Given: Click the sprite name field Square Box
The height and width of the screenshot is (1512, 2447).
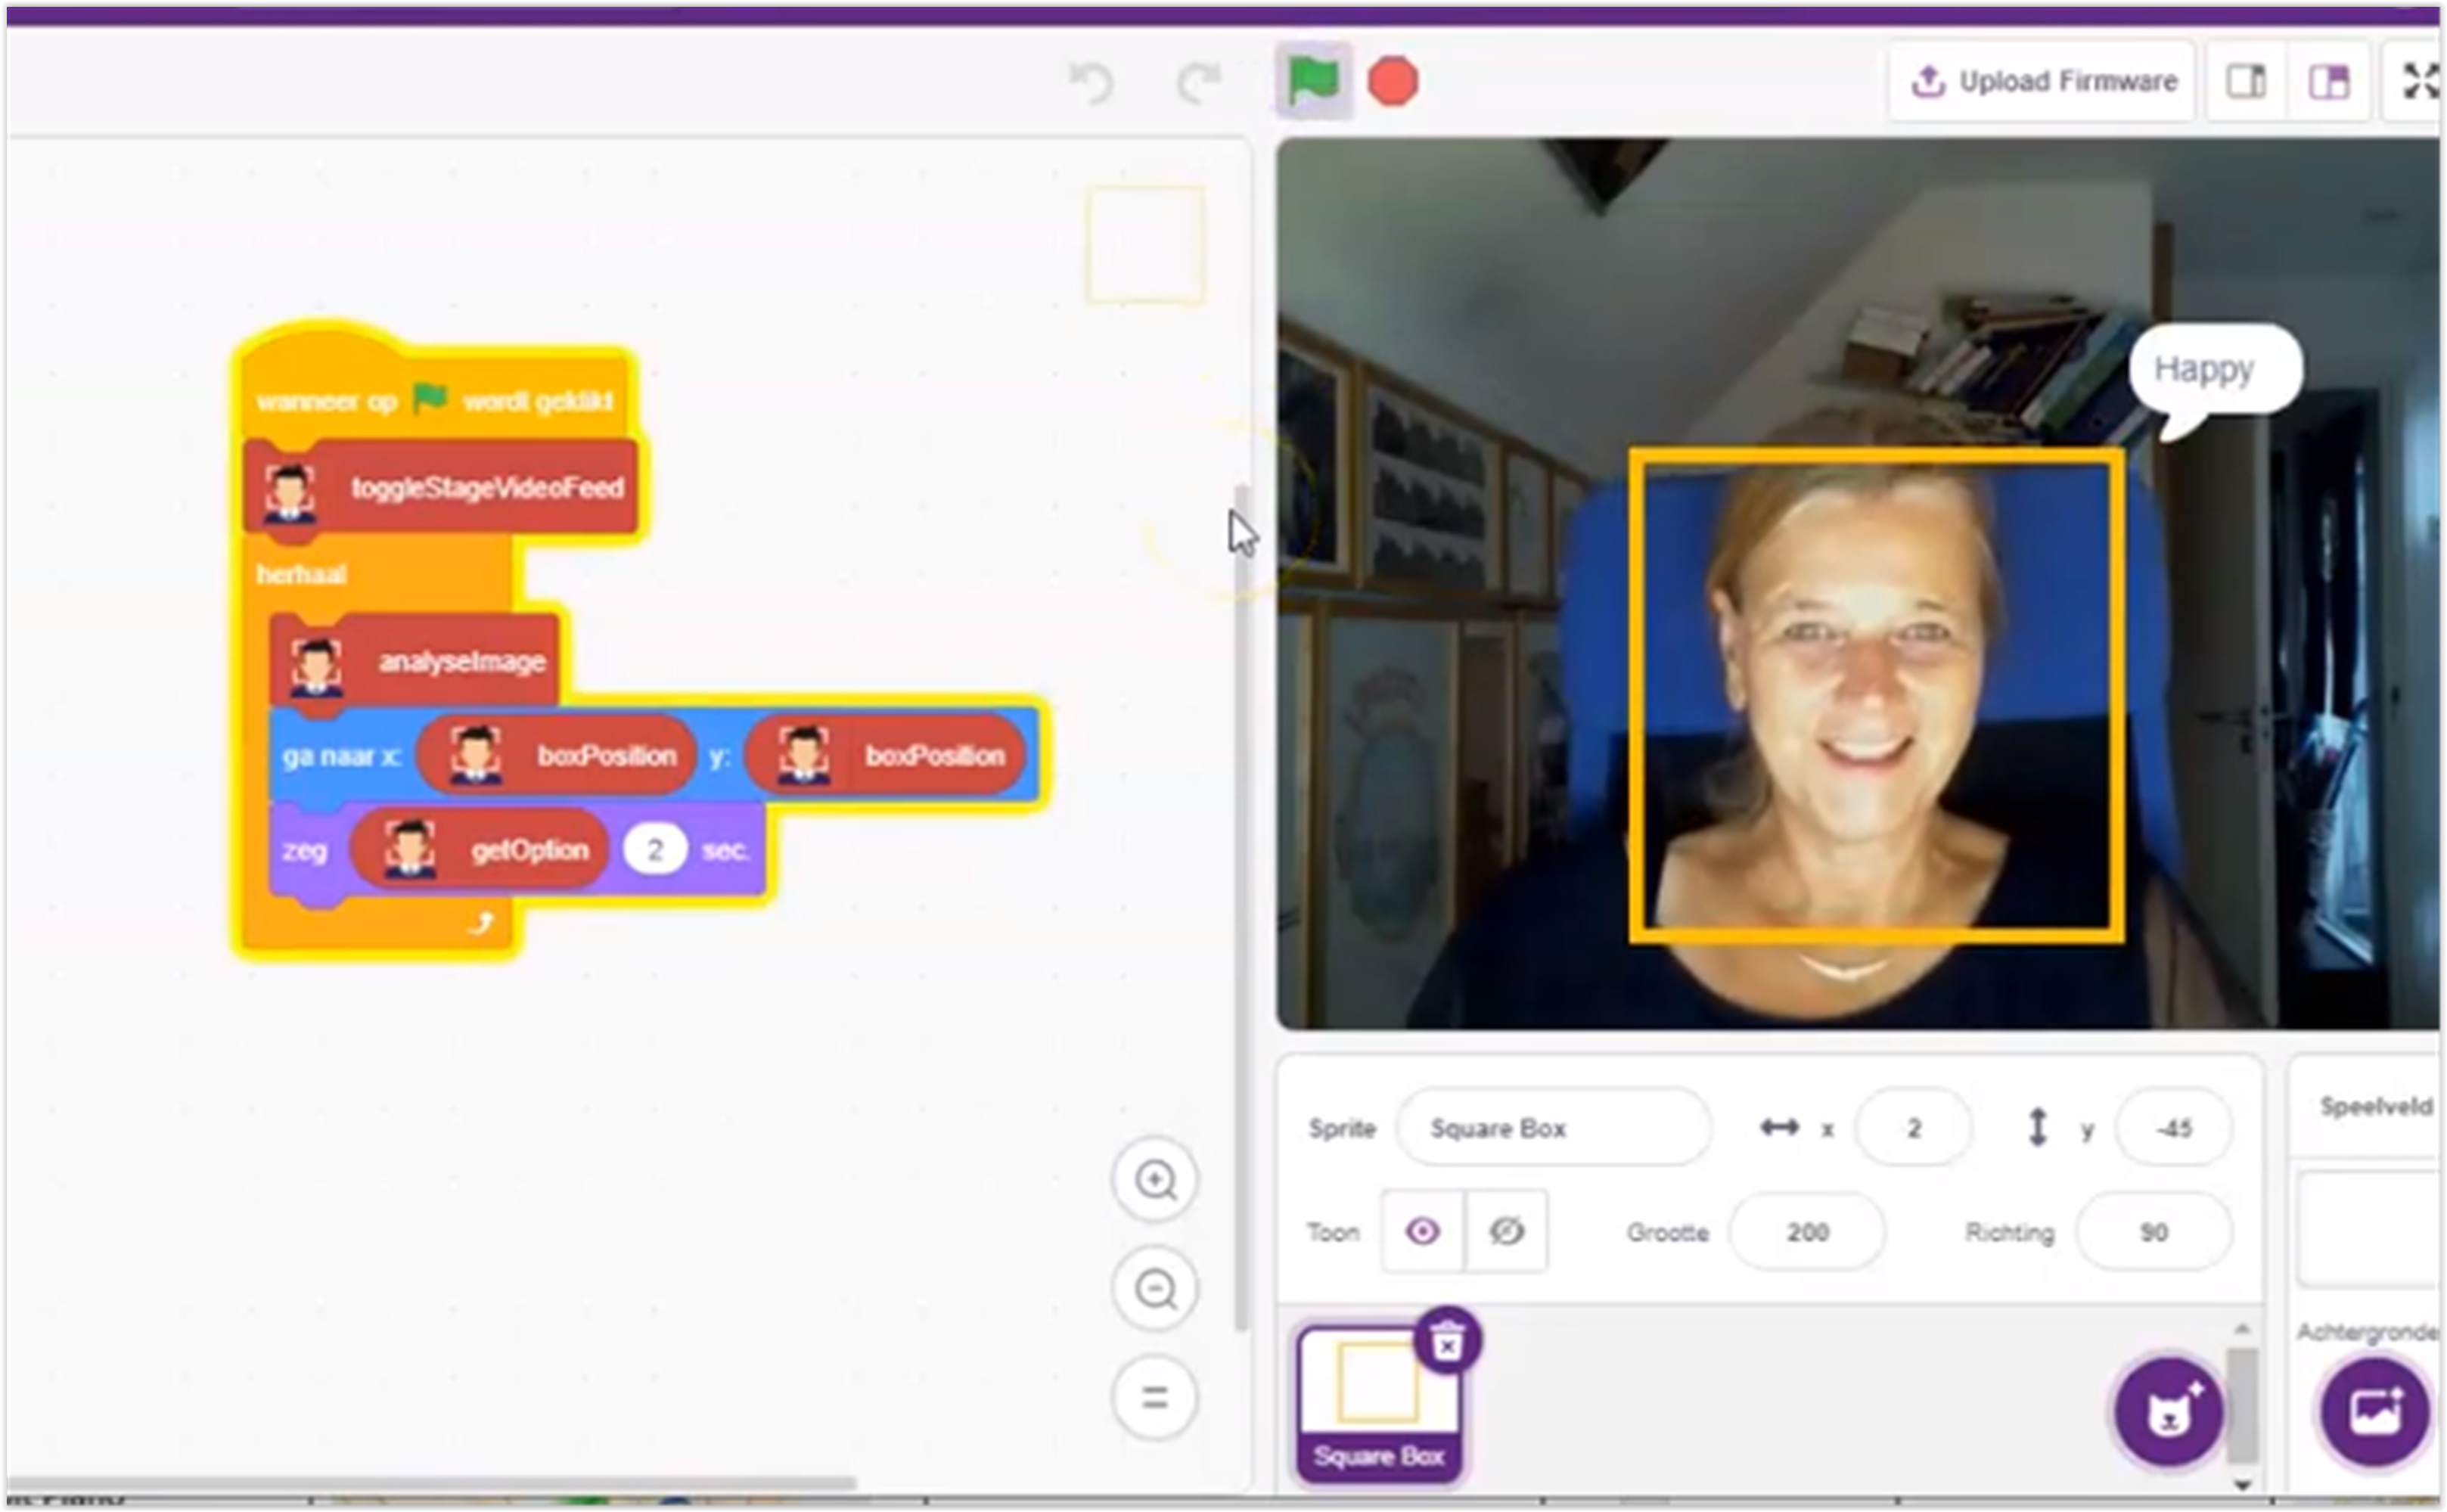Looking at the screenshot, I should coord(1553,1128).
